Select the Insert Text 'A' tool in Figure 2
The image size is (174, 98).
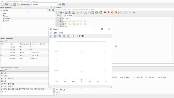[x=73, y=36]
